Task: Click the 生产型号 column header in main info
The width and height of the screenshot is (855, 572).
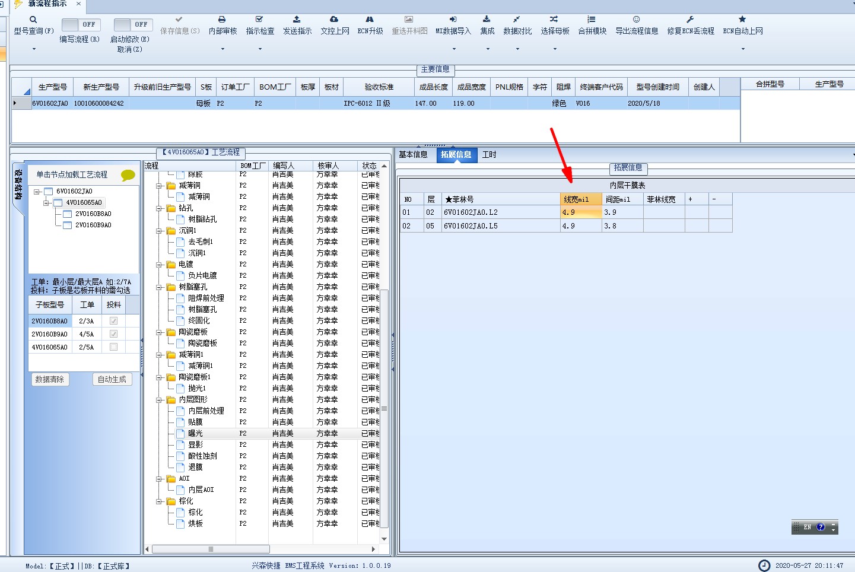Action: click(x=53, y=87)
